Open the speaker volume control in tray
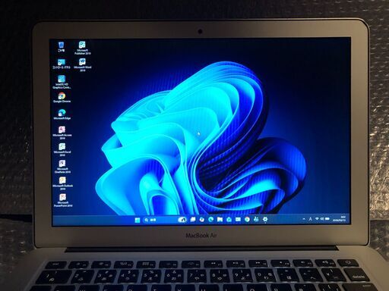 pyautogui.click(x=322, y=219)
